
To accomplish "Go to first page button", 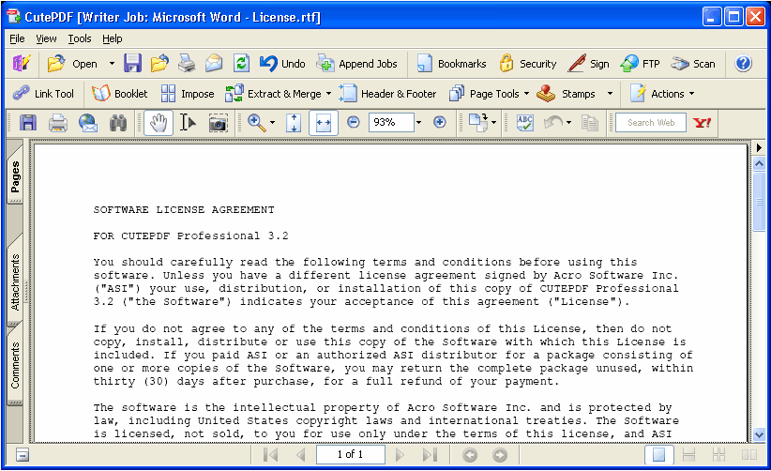I will [x=270, y=455].
